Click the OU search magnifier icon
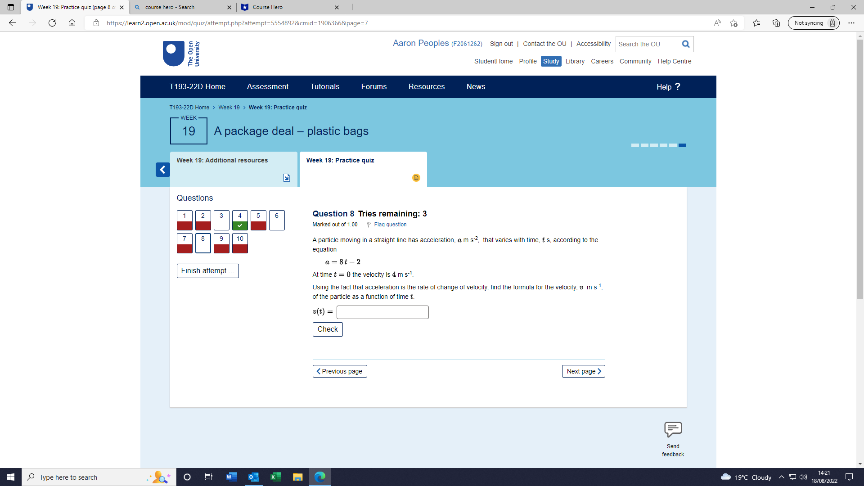This screenshot has height=486, width=864. click(x=685, y=44)
